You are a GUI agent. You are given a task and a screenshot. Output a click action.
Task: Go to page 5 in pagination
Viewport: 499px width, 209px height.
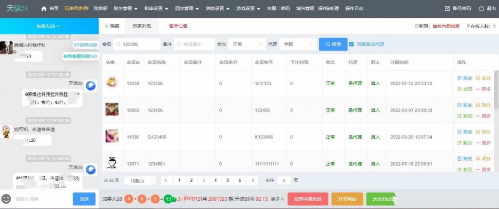pos(227,180)
